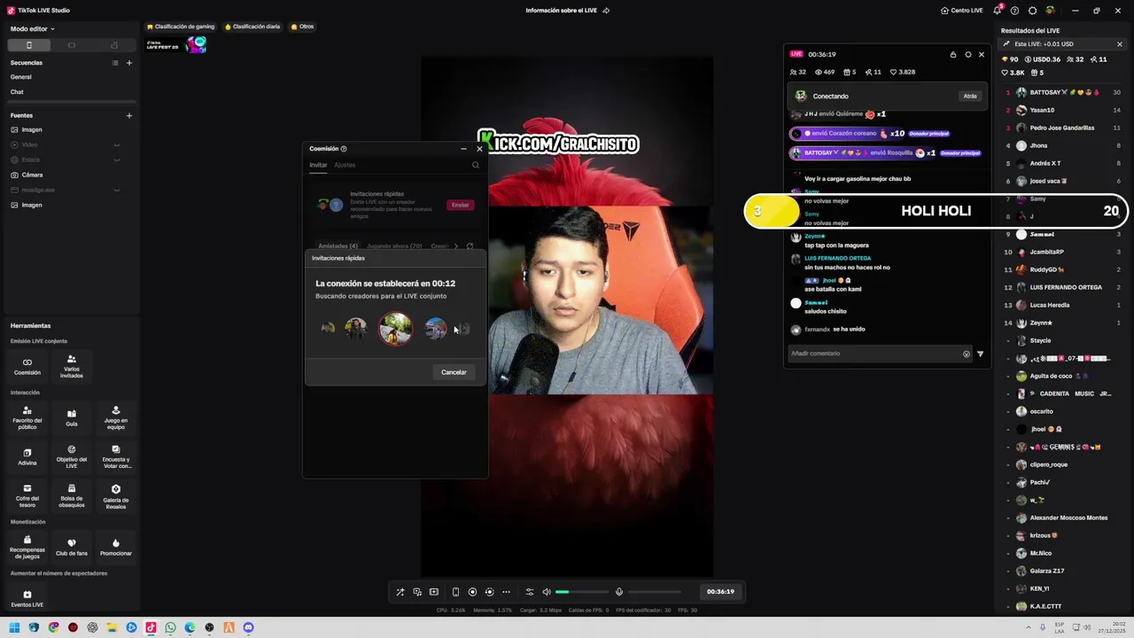Open the scene list view icon
The height and width of the screenshot is (638, 1134).
(x=114, y=63)
